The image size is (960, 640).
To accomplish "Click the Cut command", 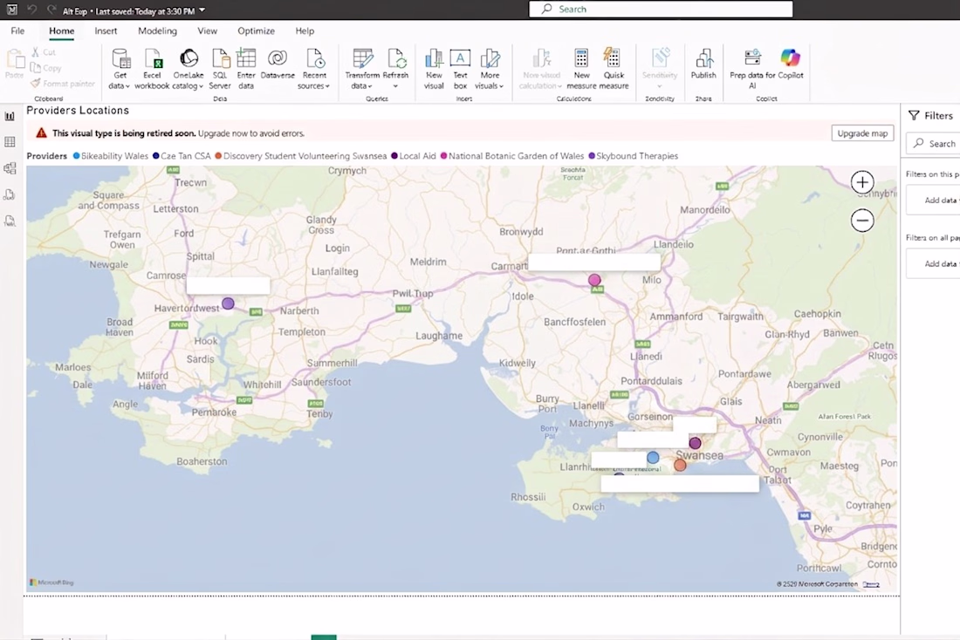I will pos(45,52).
